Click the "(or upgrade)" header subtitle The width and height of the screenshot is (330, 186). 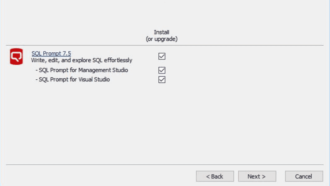tap(162, 39)
